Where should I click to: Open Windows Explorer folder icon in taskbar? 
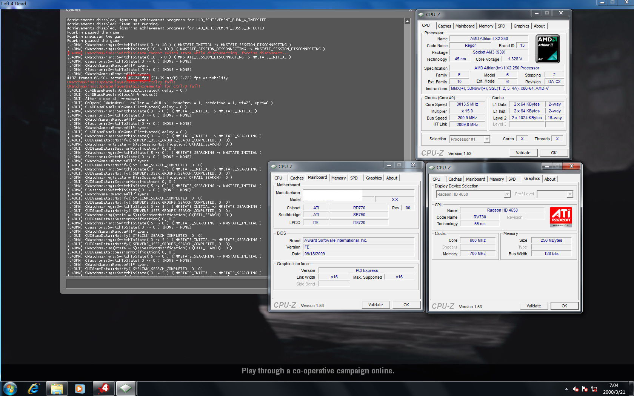pyautogui.click(x=57, y=388)
